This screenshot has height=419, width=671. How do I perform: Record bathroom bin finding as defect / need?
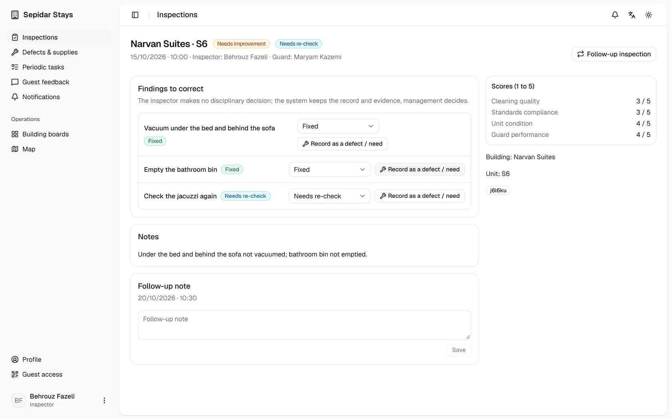[x=419, y=170]
